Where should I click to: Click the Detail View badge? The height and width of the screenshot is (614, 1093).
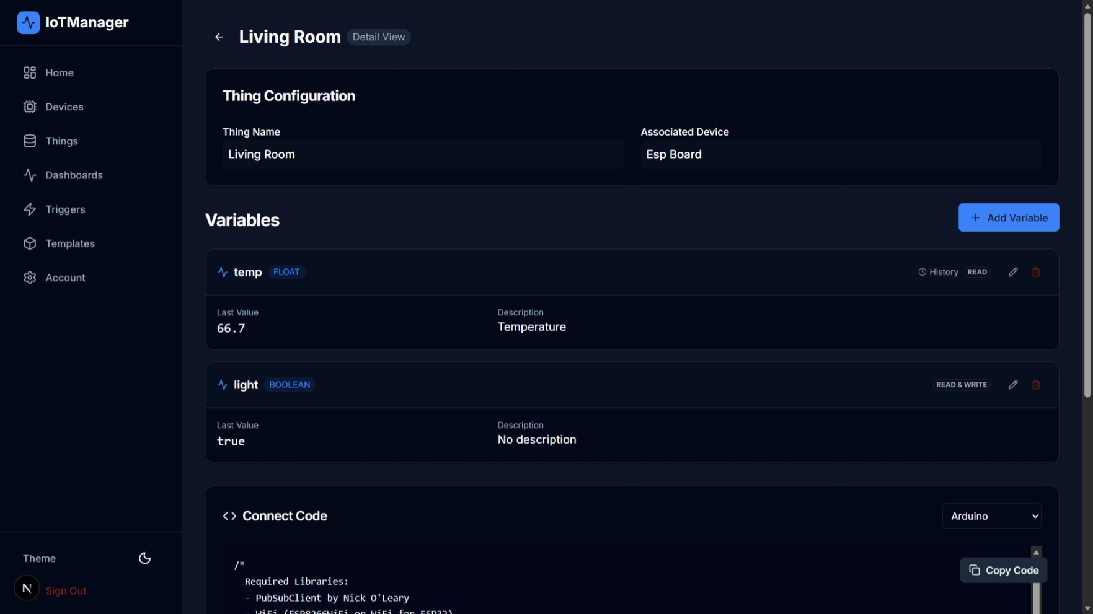[378, 37]
